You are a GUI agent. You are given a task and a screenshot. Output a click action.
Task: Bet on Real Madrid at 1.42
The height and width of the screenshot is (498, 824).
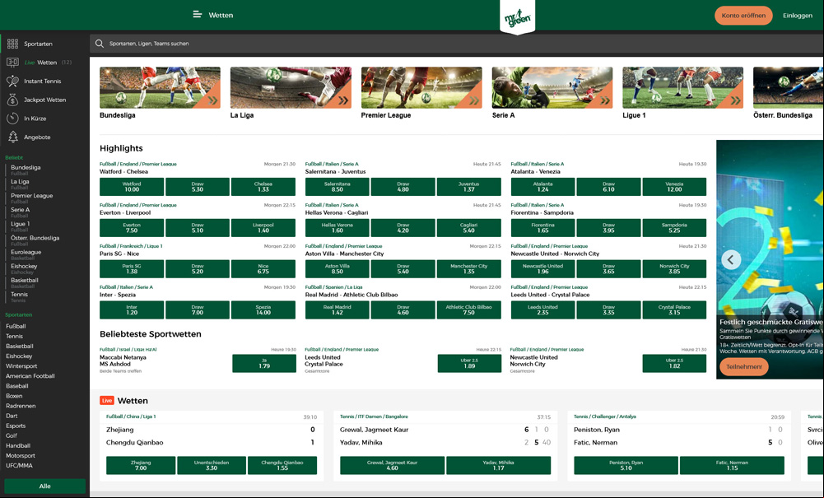point(338,310)
